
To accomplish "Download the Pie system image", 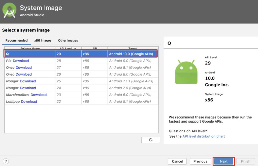I will pos(21,61).
